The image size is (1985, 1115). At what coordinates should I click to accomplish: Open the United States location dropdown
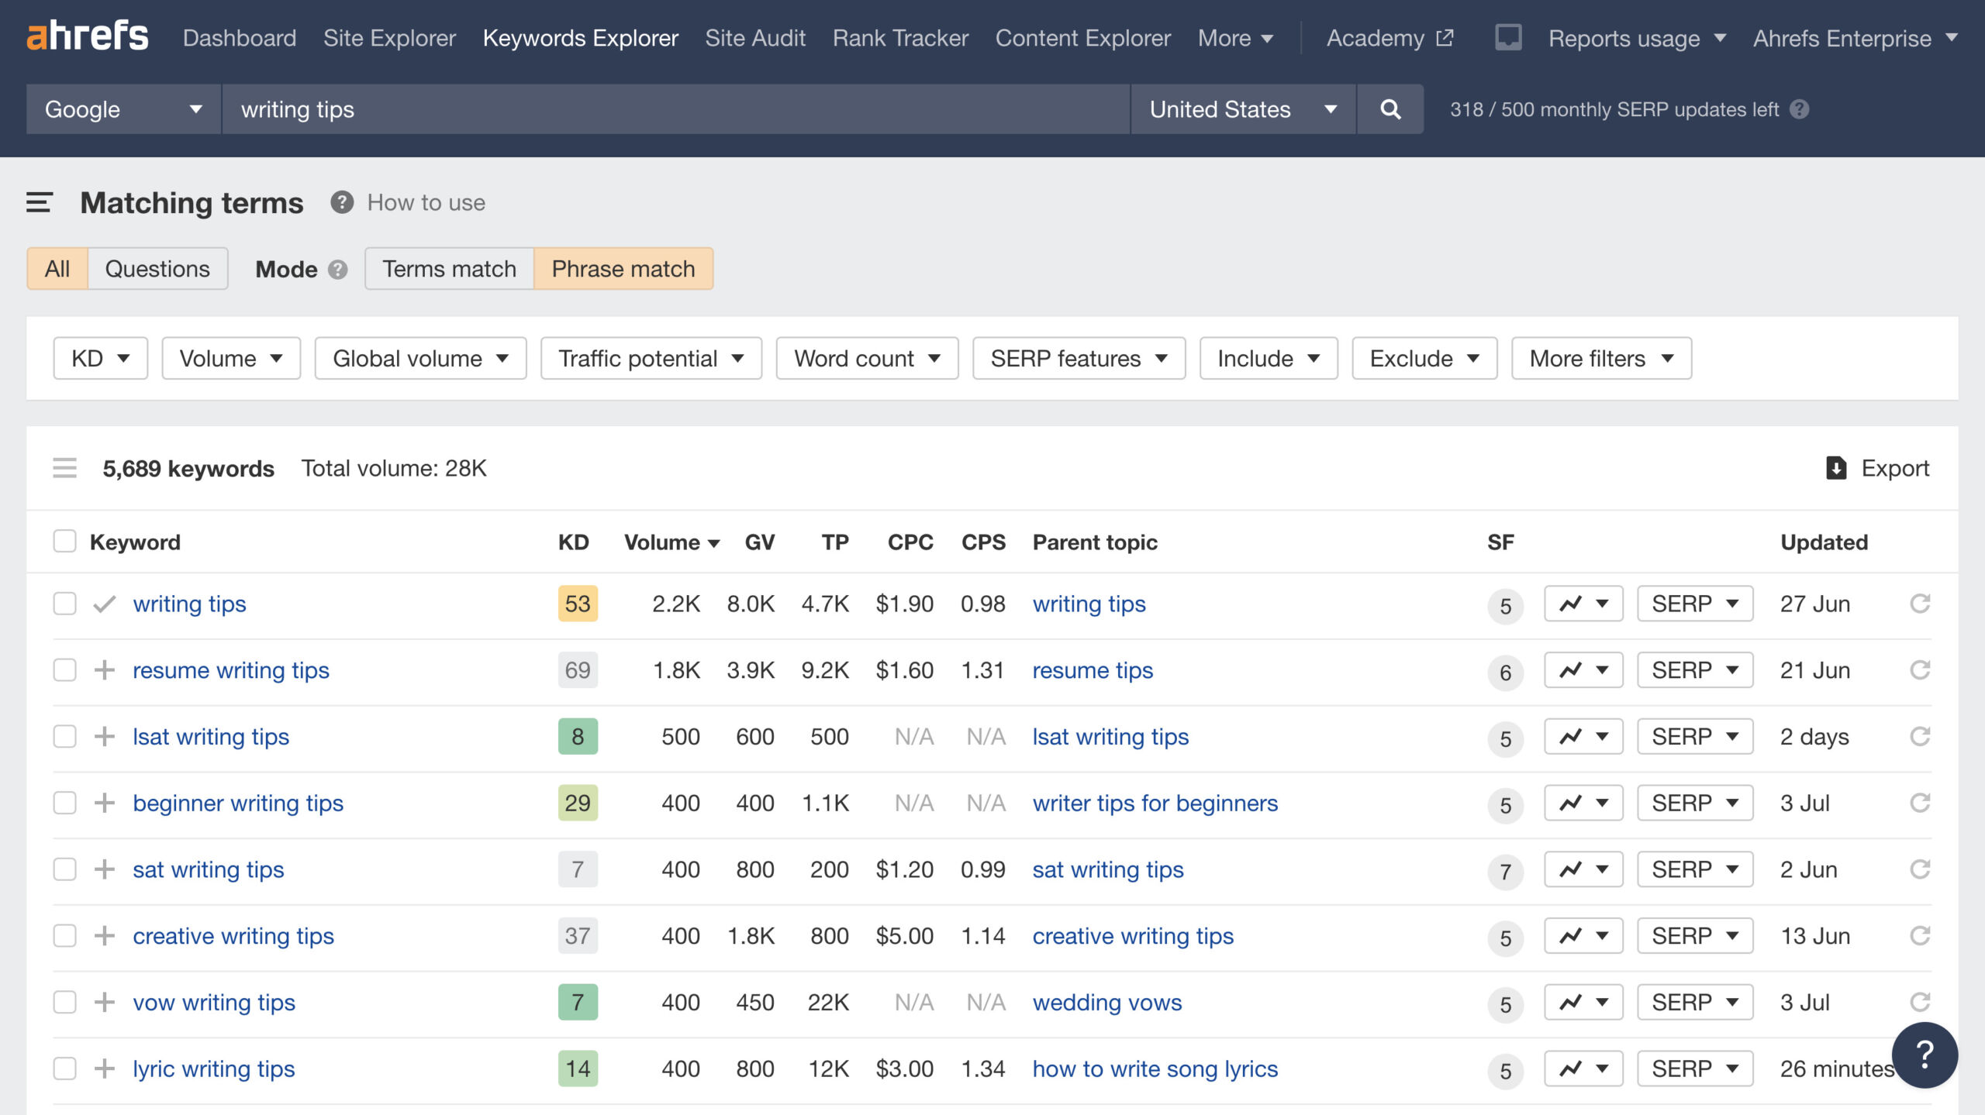pyautogui.click(x=1241, y=109)
